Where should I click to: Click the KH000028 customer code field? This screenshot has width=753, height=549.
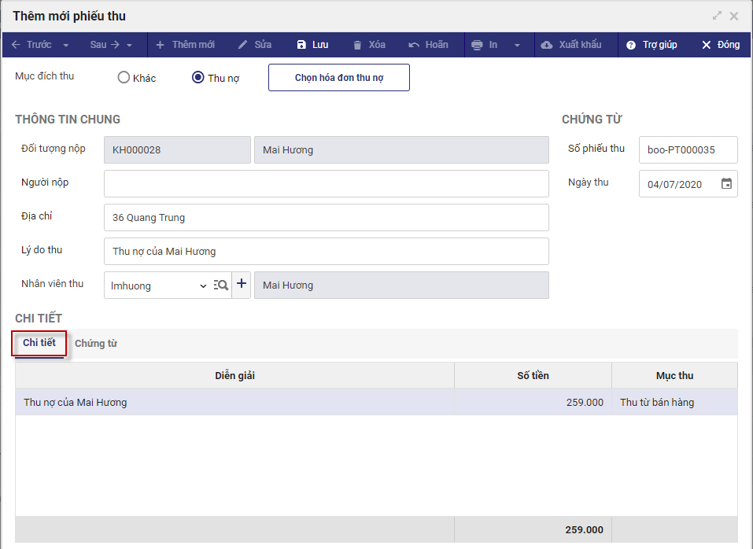tap(177, 149)
